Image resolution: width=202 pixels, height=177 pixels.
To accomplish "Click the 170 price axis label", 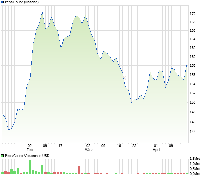I will tap(193, 14).
